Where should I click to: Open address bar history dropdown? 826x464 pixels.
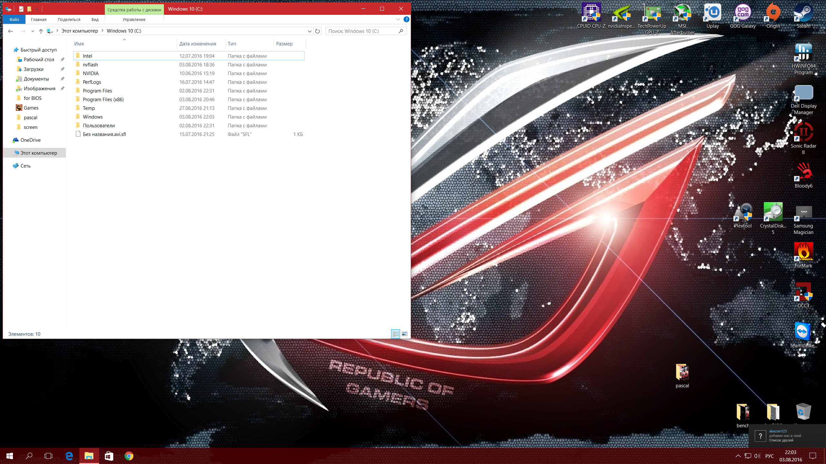[309, 31]
